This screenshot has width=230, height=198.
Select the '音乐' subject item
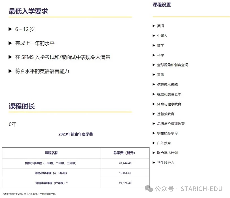pos(160,75)
